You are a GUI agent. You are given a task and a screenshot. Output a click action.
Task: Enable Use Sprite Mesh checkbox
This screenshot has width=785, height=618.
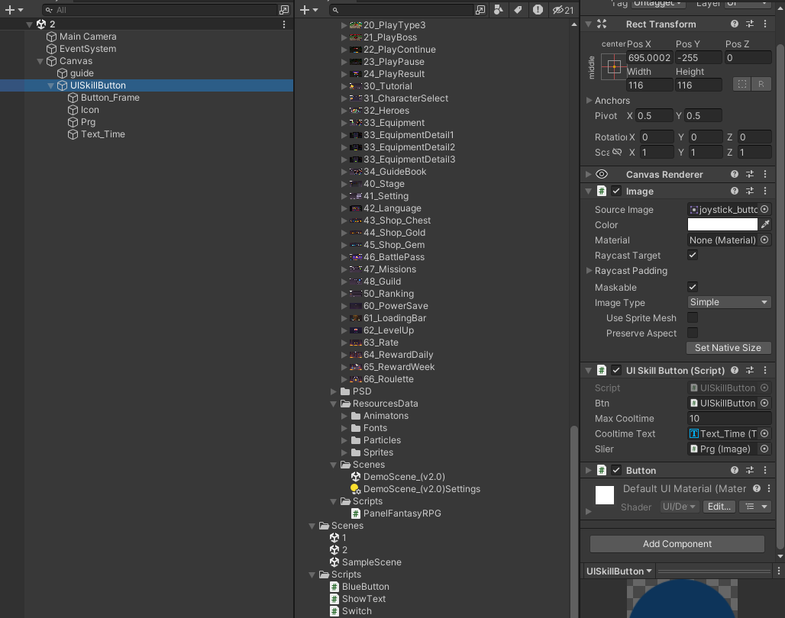click(693, 317)
